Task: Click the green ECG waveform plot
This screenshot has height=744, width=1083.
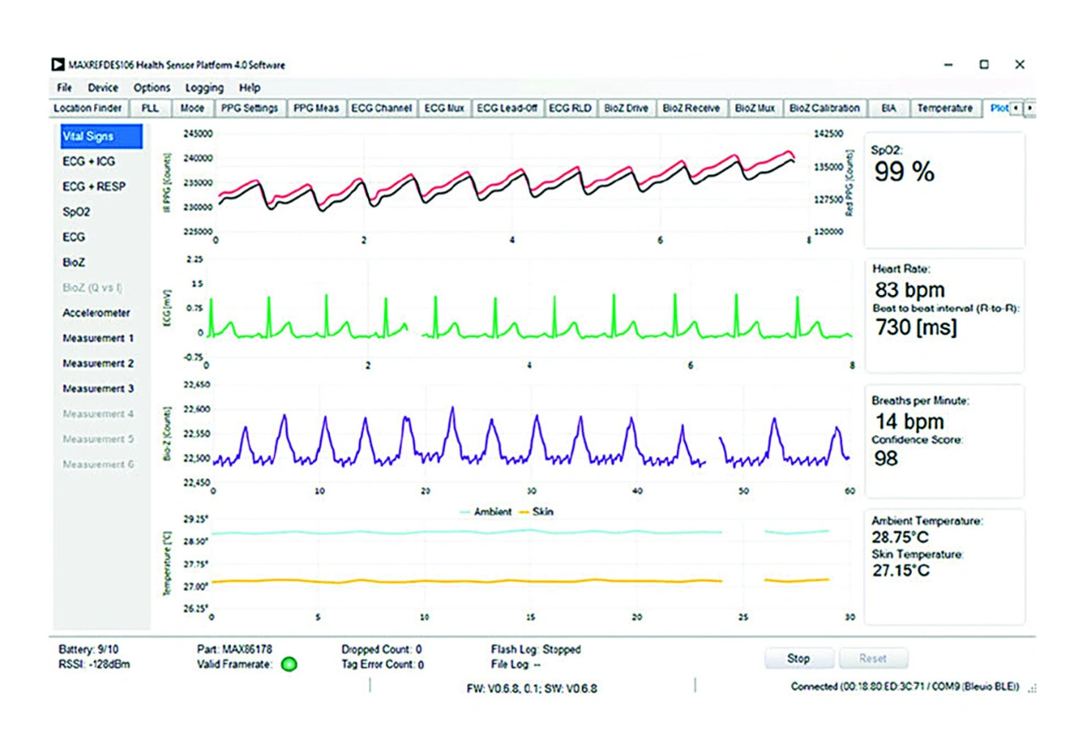Action: point(529,317)
